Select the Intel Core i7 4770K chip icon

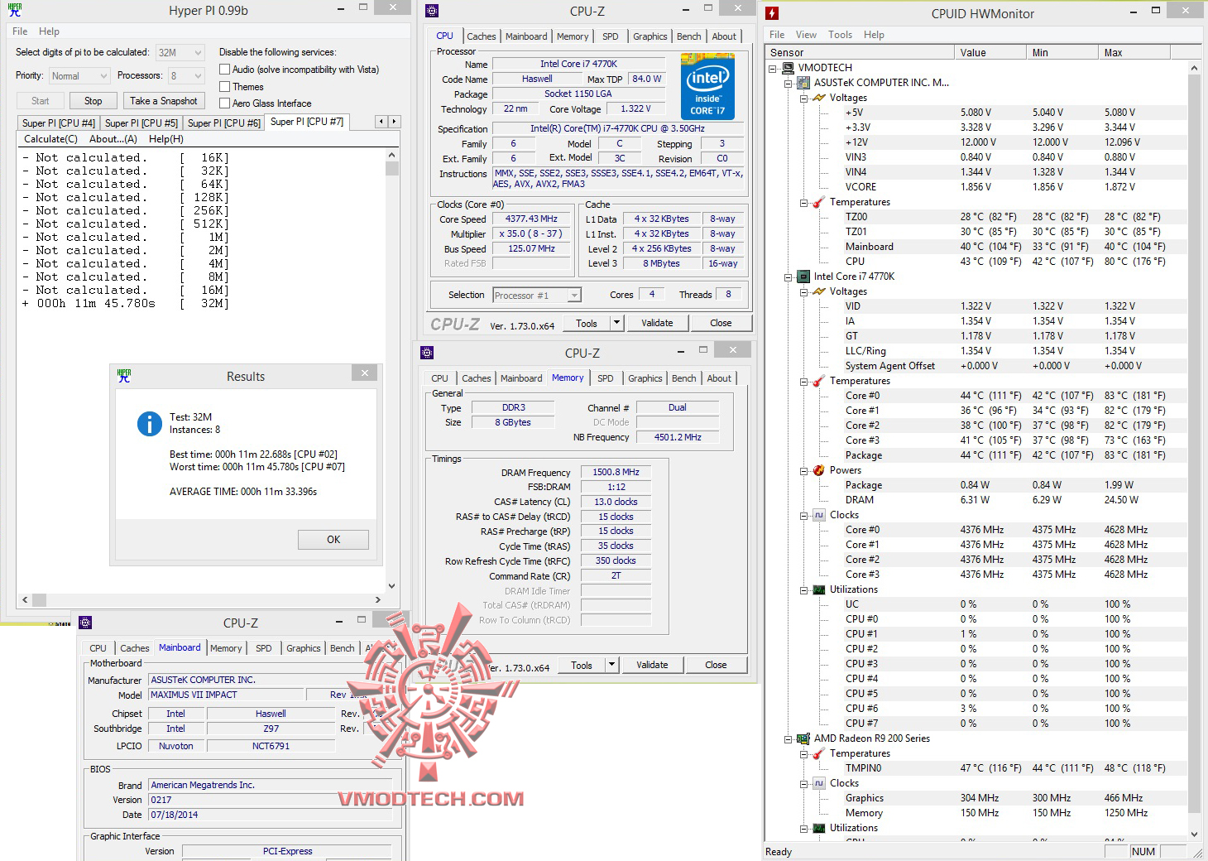click(803, 277)
